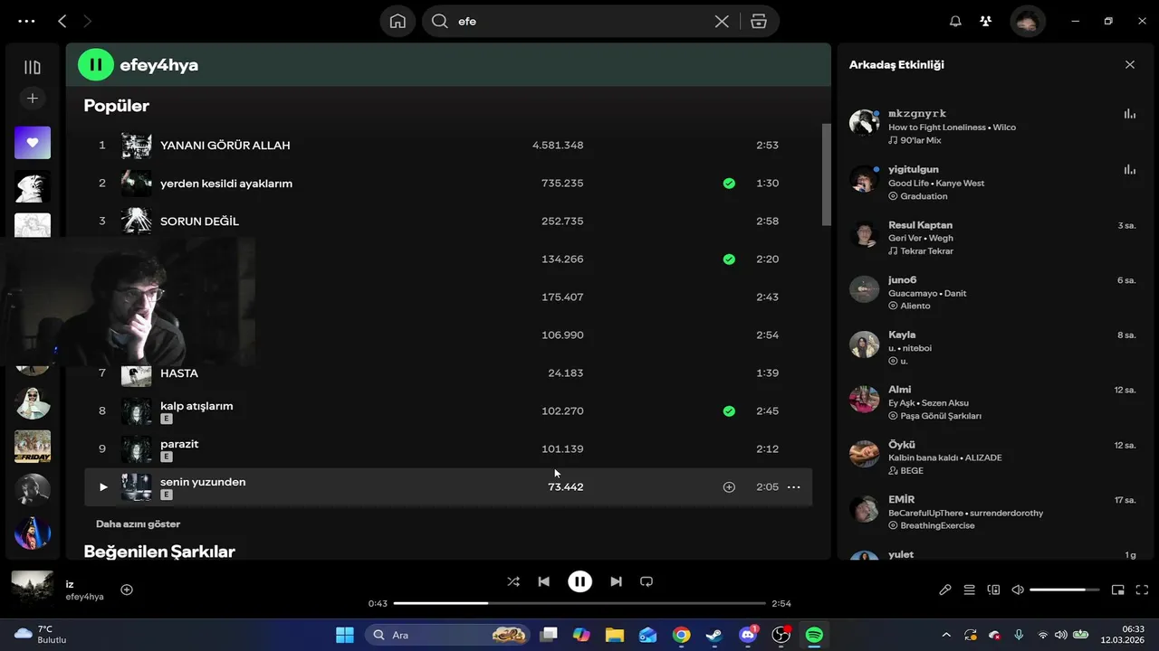Screen dimensions: 1159x651
Task: Adjust the Spotify volume slider
Action: 1065,590
